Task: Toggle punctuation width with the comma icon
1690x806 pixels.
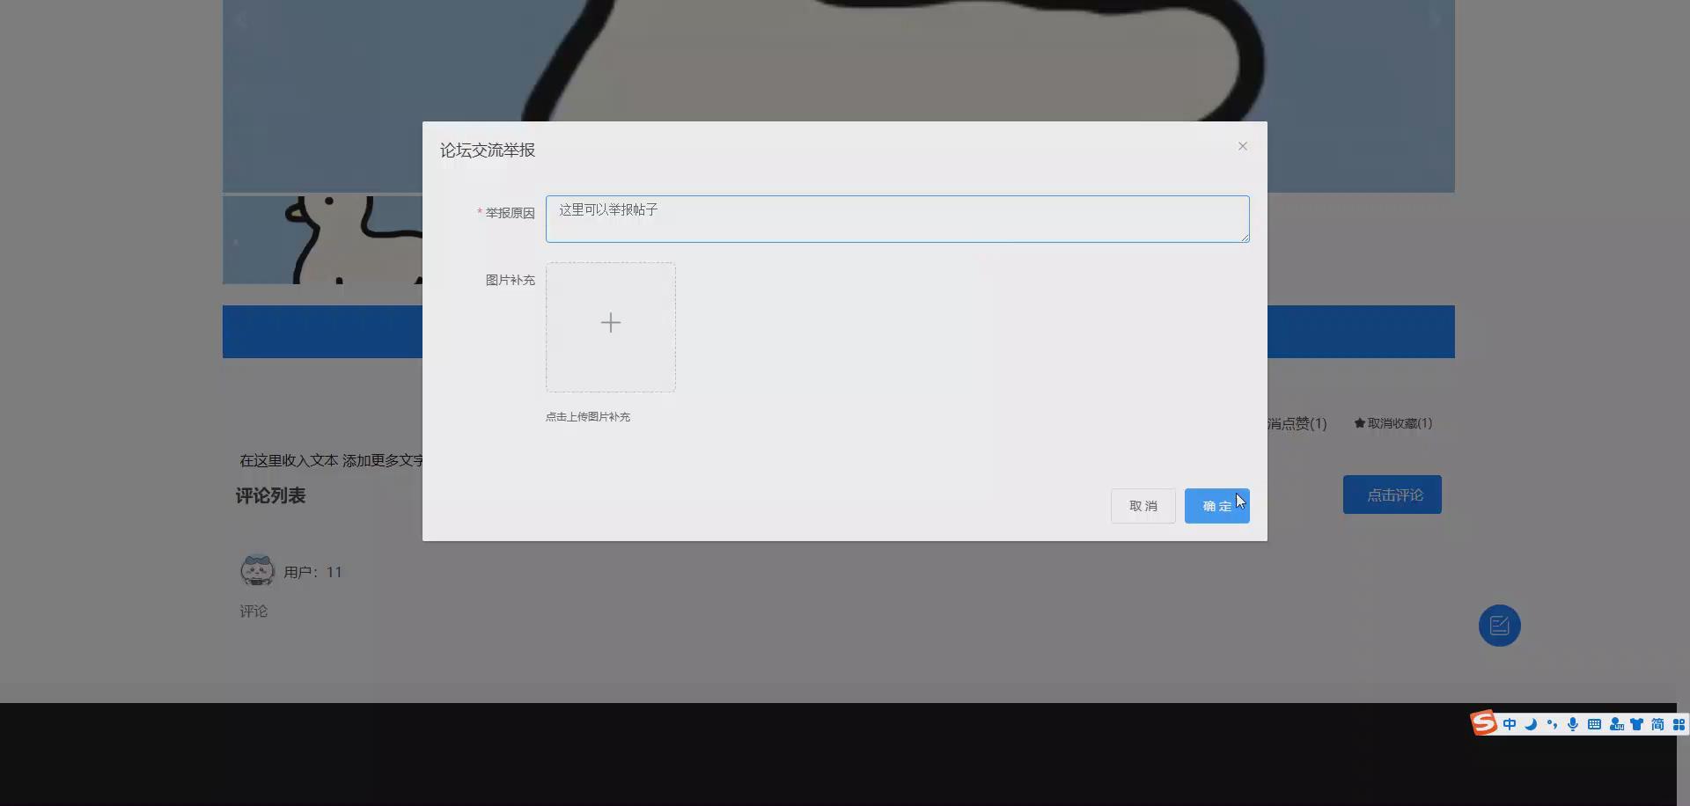Action: pos(1552,723)
